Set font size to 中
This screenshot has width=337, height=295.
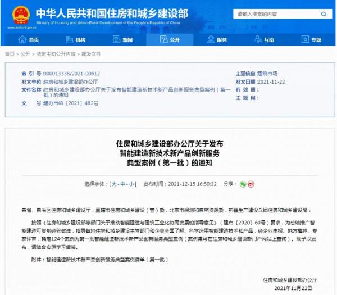122,184
